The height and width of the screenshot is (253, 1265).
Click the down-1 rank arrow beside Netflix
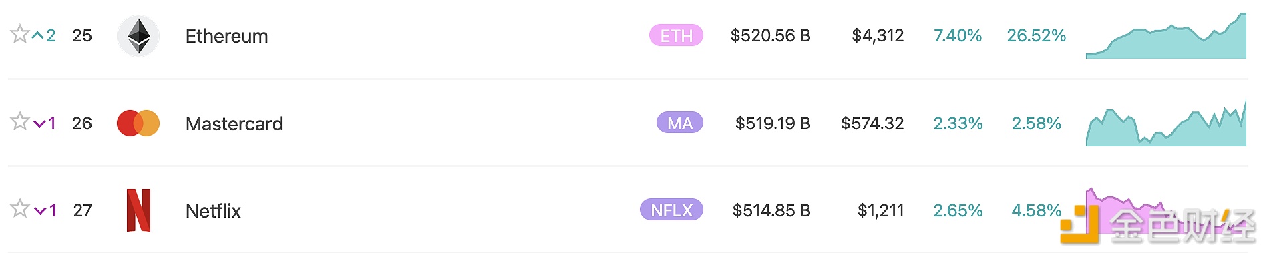(x=45, y=210)
